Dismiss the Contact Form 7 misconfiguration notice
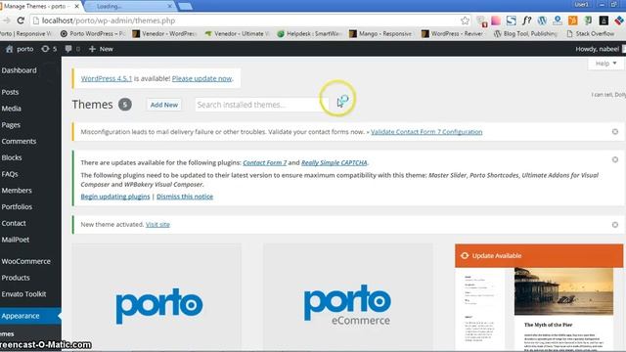The height and width of the screenshot is (352, 626). 615,132
